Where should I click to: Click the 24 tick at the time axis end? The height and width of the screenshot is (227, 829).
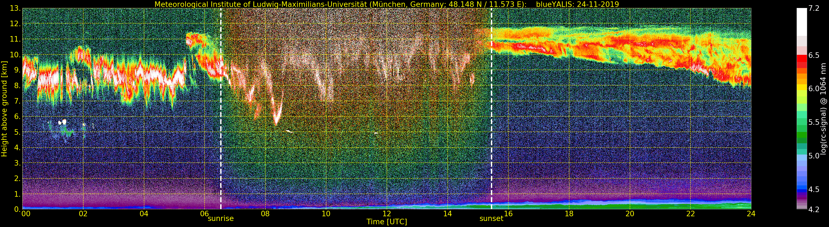click(751, 214)
